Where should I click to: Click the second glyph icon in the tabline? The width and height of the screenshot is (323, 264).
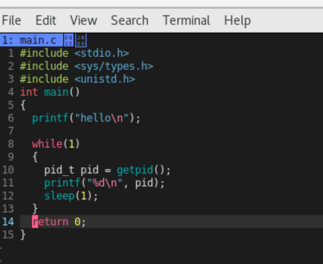tap(81, 40)
